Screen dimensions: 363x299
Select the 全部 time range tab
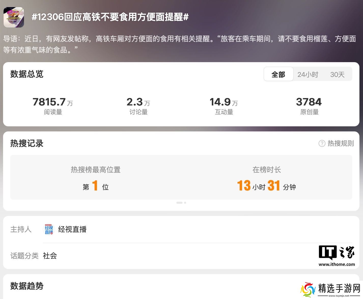point(278,74)
